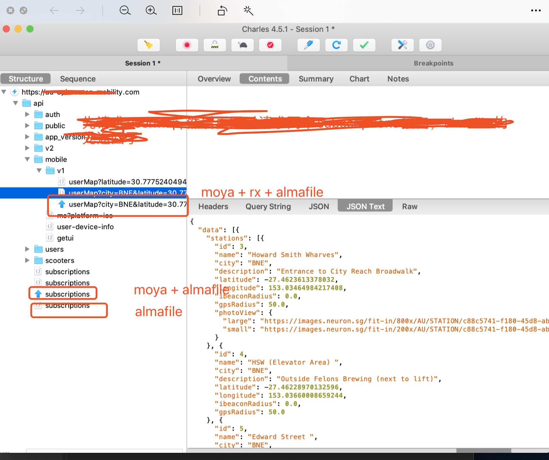Open throttle settings via the turtle icon

pyautogui.click(x=242, y=45)
